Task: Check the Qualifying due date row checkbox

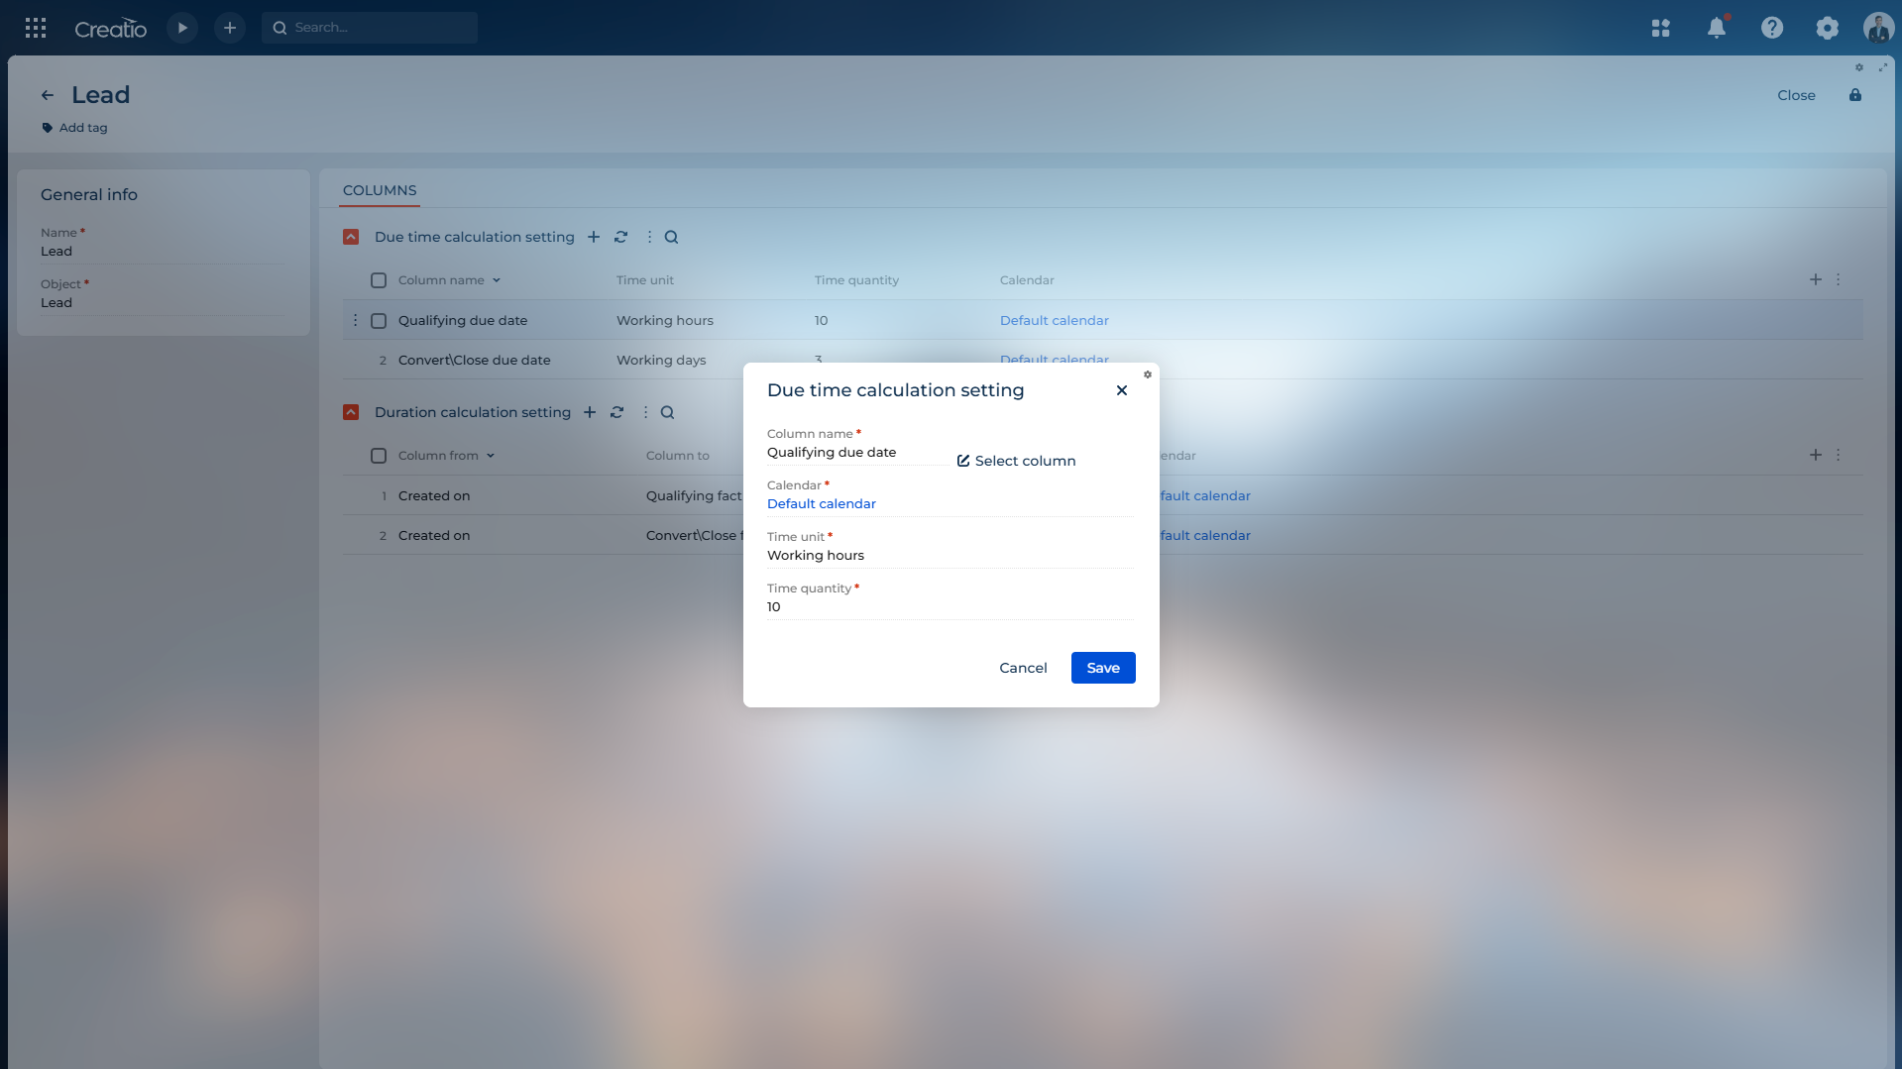Action: pyautogui.click(x=379, y=321)
